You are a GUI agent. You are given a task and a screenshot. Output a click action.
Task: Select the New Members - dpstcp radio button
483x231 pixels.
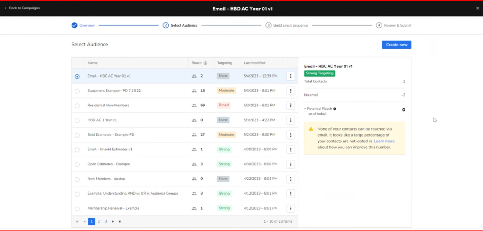(77, 179)
